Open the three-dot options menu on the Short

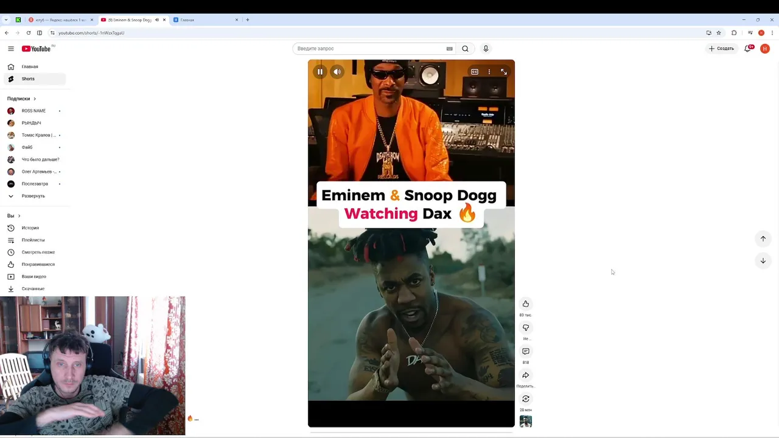pos(489,72)
